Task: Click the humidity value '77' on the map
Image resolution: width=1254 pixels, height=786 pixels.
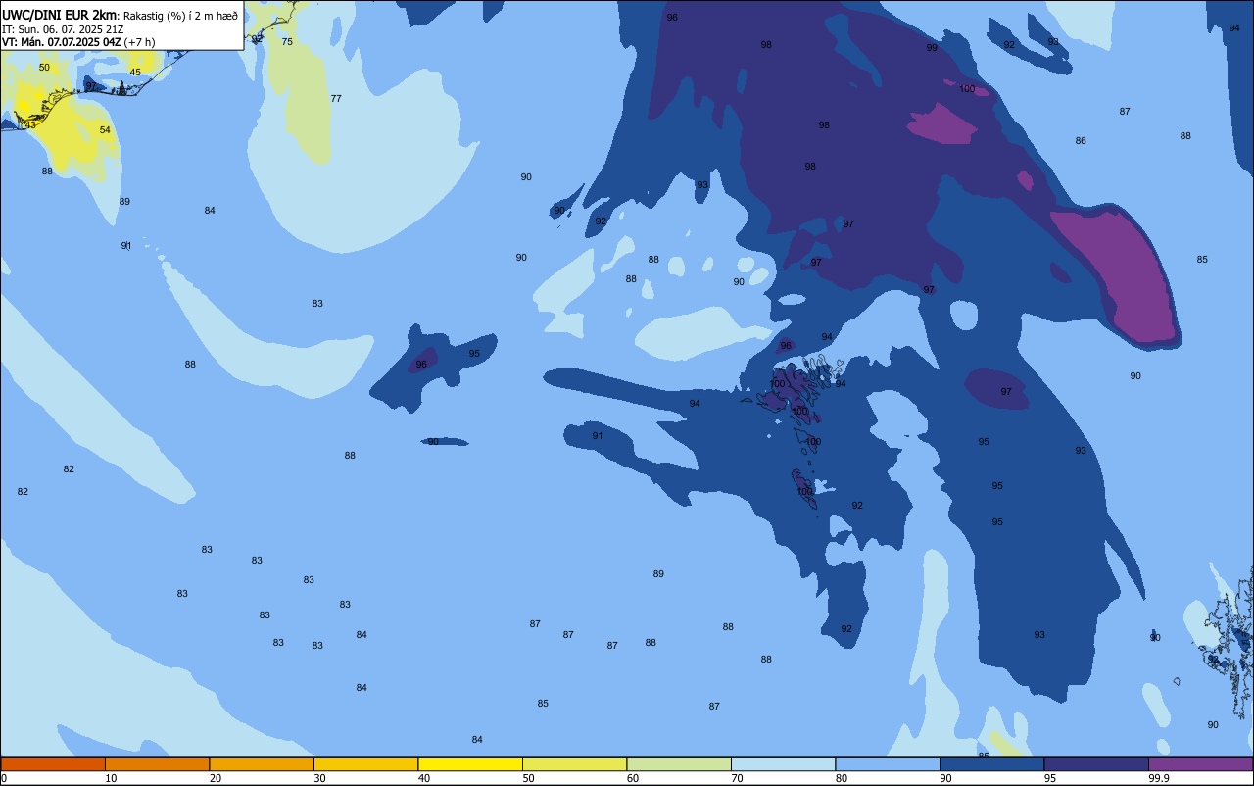Action: (x=336, y=99)
